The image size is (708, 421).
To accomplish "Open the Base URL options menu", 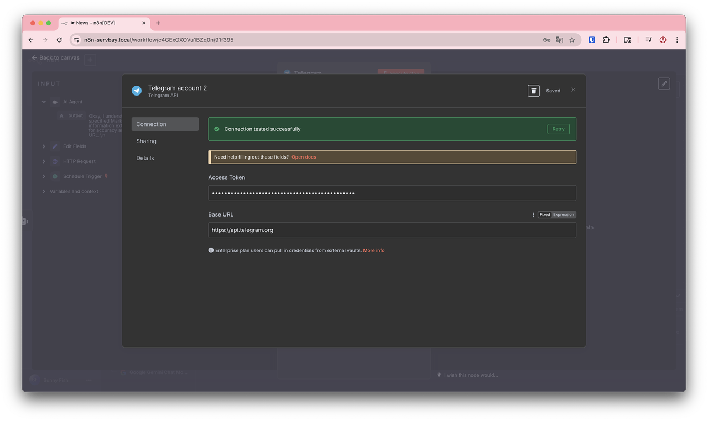I will [x=533, y=215].
